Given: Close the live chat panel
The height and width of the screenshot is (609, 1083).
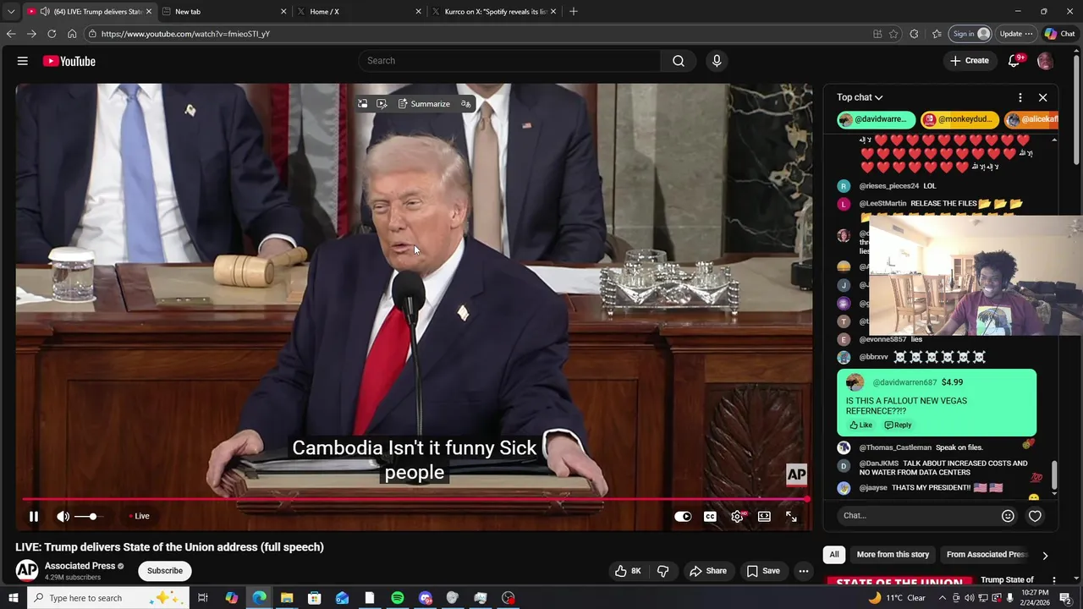Looking at the screenshot, I should (x=1043, y=97).
